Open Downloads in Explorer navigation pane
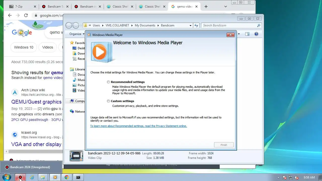This screenshot has width=322, height=181. point(79,54)
